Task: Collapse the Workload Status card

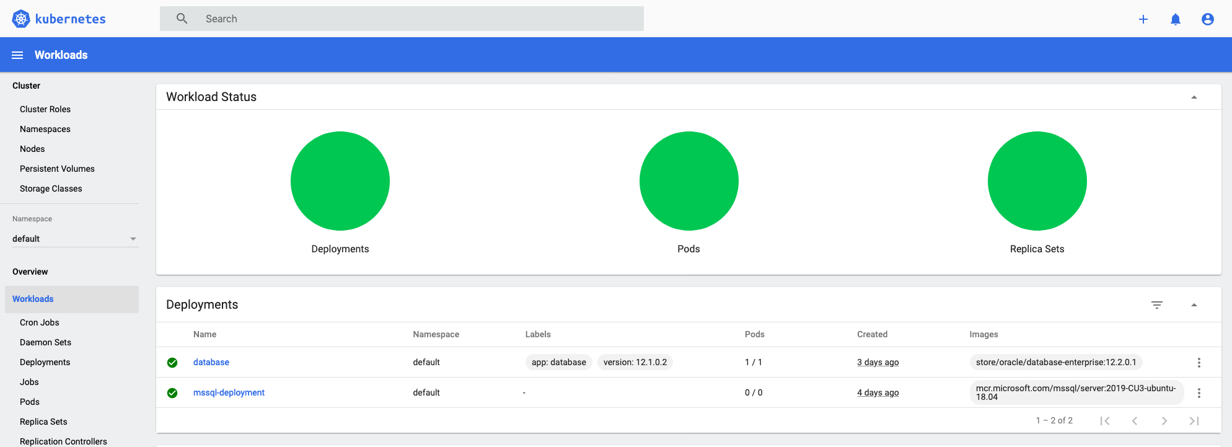Action: tap(1194, 97)
